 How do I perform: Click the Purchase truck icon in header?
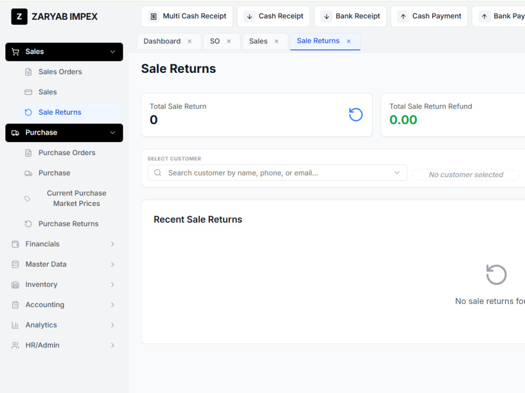click(15, 133)
